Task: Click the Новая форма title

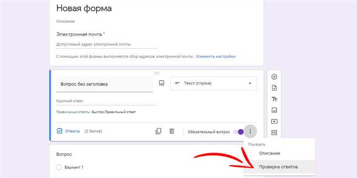Action: tap(84, 9)
